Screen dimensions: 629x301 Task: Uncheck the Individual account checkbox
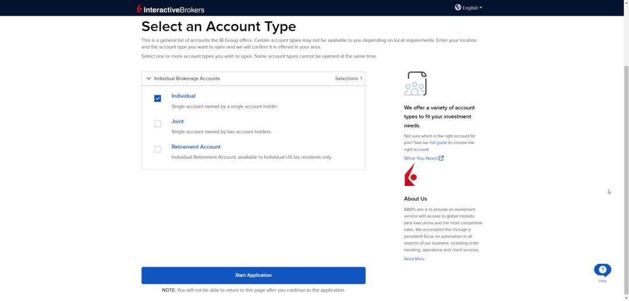click(x=158, y=98)
